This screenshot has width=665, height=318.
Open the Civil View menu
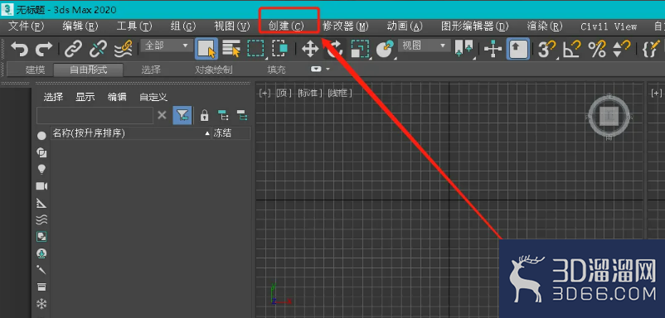pos(609,26)
